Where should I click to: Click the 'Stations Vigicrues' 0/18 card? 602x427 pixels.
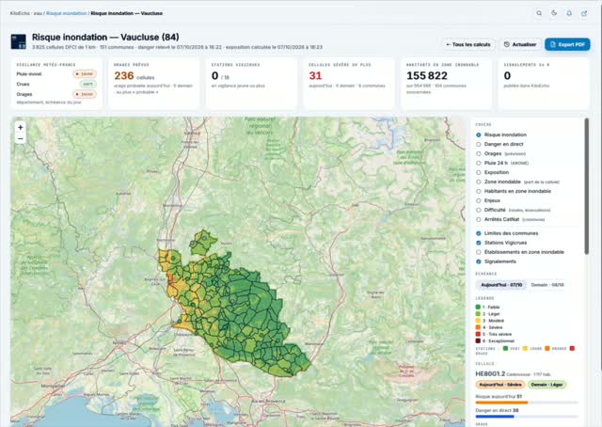tap(251, 83)
